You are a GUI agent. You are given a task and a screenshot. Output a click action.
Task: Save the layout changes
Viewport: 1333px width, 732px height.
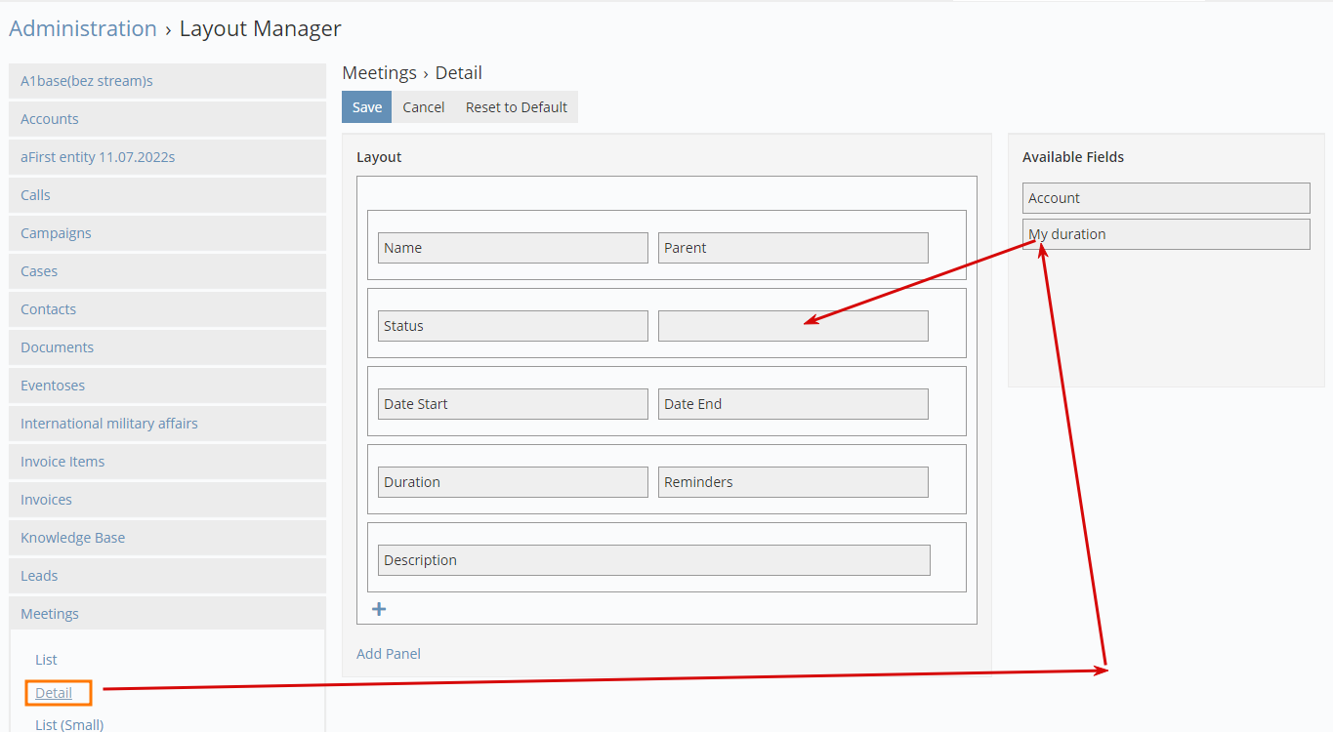point(366,107)
